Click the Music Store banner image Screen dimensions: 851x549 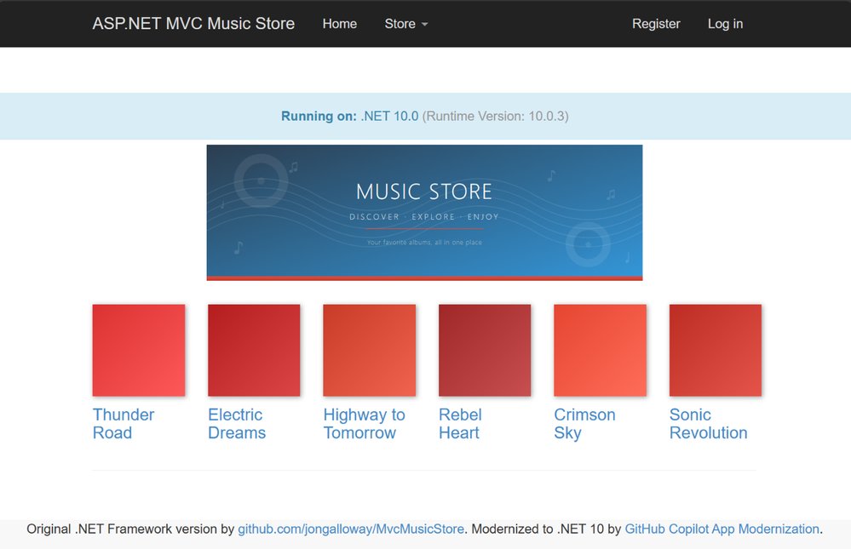click(424, 212)
